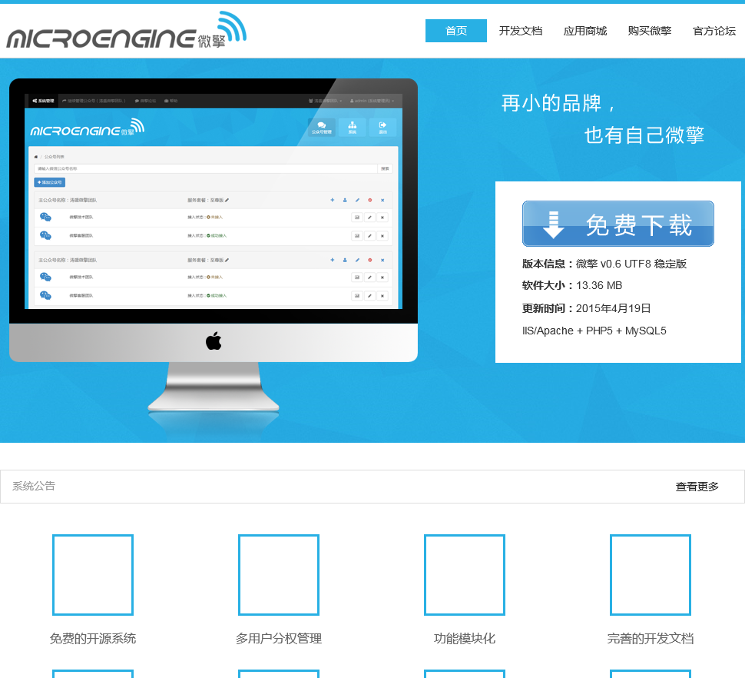Go to 开发文档 in the navigation
The image size is (745, 678).
[520, 31]
